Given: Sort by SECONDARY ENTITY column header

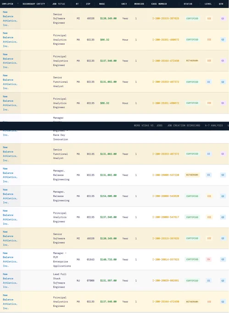Looking at the screenshot, I should click(34, 4).
